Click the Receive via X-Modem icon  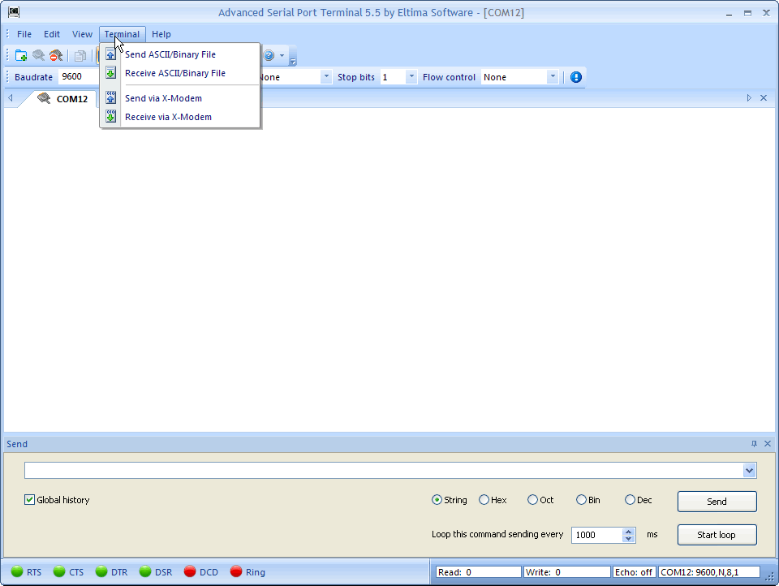pos(110,116)
